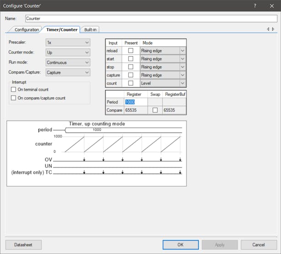This screenshot has height=254, width=281.
Task: Tick the start input Present checkbox
Action: point(131,59)
